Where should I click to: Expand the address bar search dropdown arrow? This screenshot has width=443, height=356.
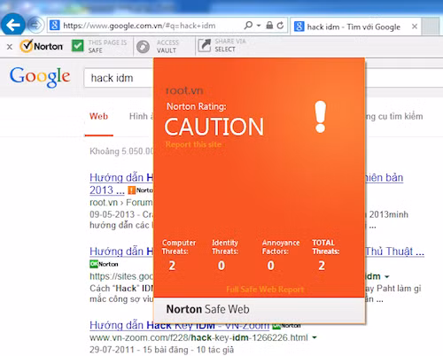259,26
